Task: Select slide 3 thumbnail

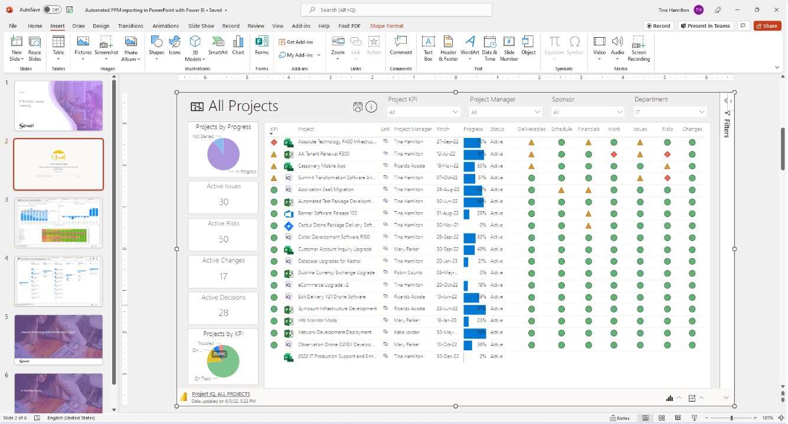Action: 58,222
